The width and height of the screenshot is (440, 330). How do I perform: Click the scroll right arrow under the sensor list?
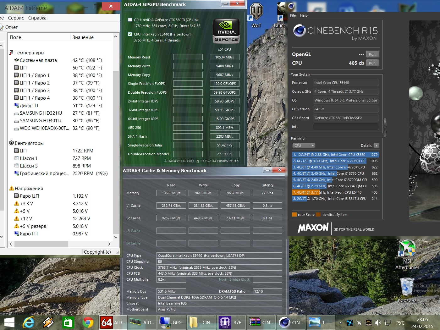[x=109, y=244]
